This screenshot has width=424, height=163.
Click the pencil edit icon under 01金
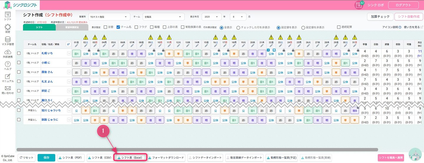[x=77, y=46]
